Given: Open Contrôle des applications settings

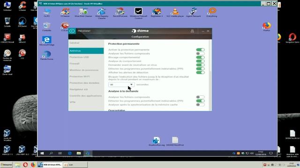Looking at the screenshot, I should [86, 96].
